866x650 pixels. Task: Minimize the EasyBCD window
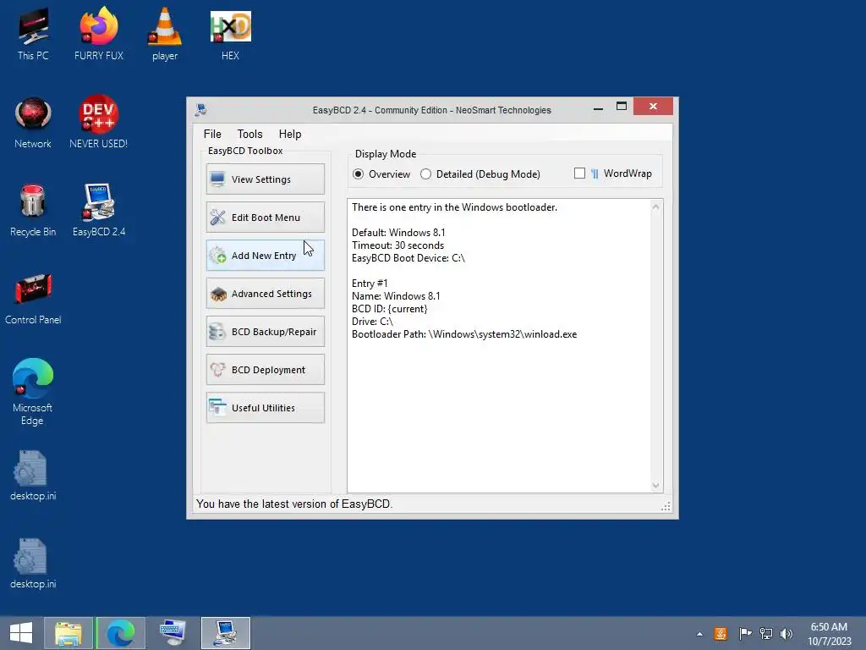click(x=598, y=107)
